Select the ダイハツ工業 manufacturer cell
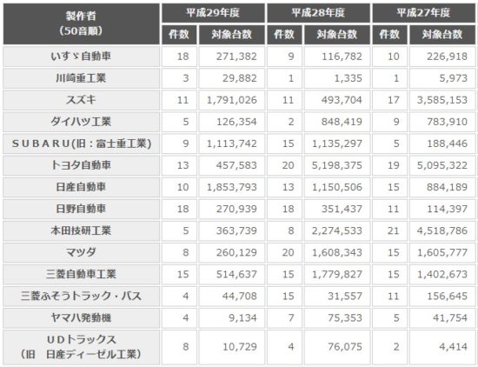 pyautogui.click(x=81, y=122)
